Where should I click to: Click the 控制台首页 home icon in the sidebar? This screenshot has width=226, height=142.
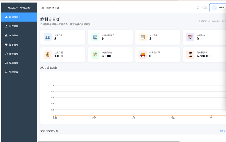pos(6,17)
